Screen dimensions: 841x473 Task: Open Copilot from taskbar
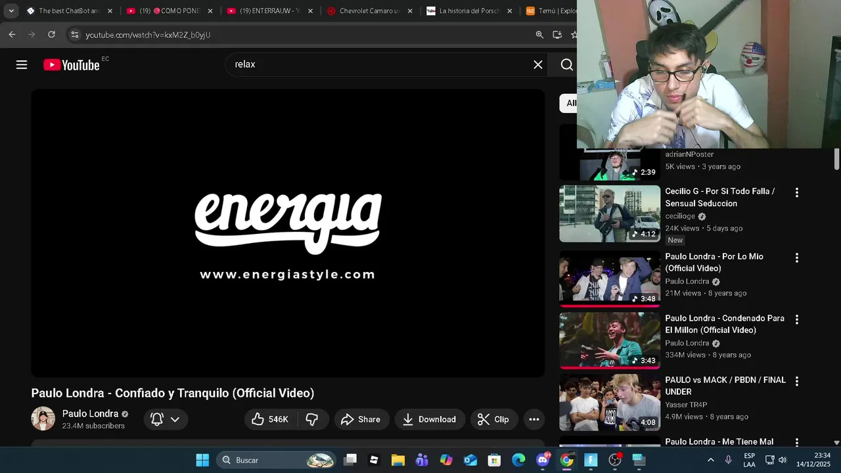(446, 460)
